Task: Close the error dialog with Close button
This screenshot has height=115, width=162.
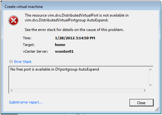Action: (x=141, y=103)
